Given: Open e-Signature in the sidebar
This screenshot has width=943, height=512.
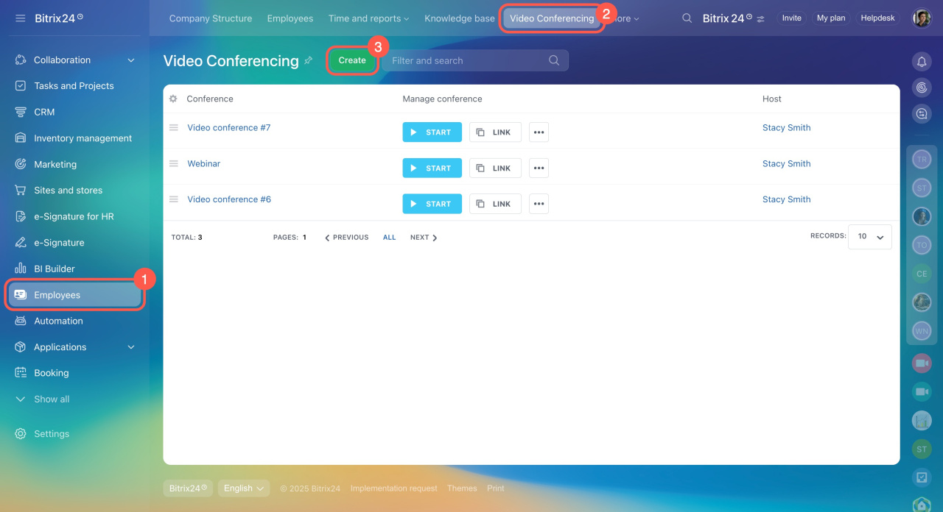Looking at the screenshot, I should point(59,243).
